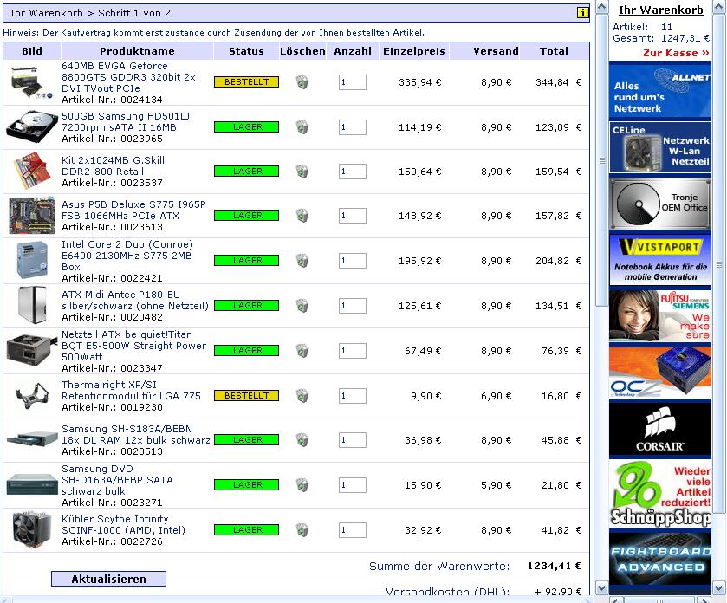Viewport: 727px width, 603px height.
Task: Click quantity field for G.Skill DDR2-800 kit
Action: pos(353,172)
